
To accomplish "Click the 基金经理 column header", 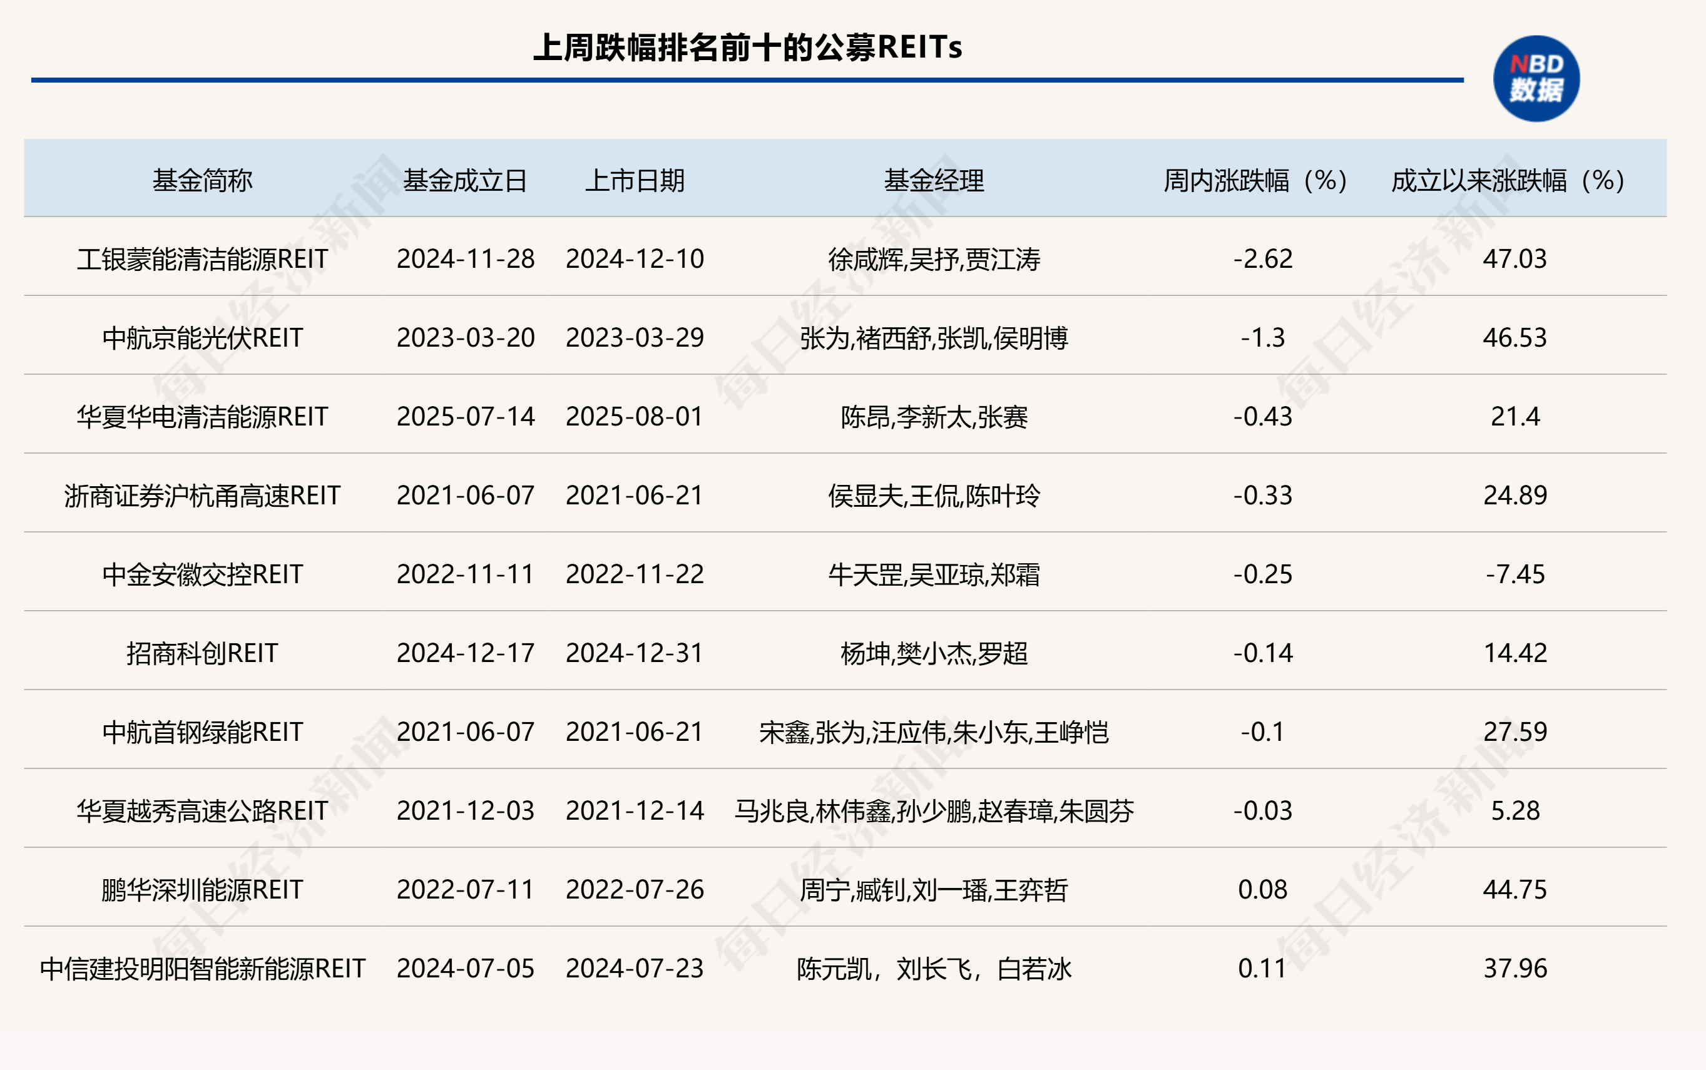I will coord(934,180).
